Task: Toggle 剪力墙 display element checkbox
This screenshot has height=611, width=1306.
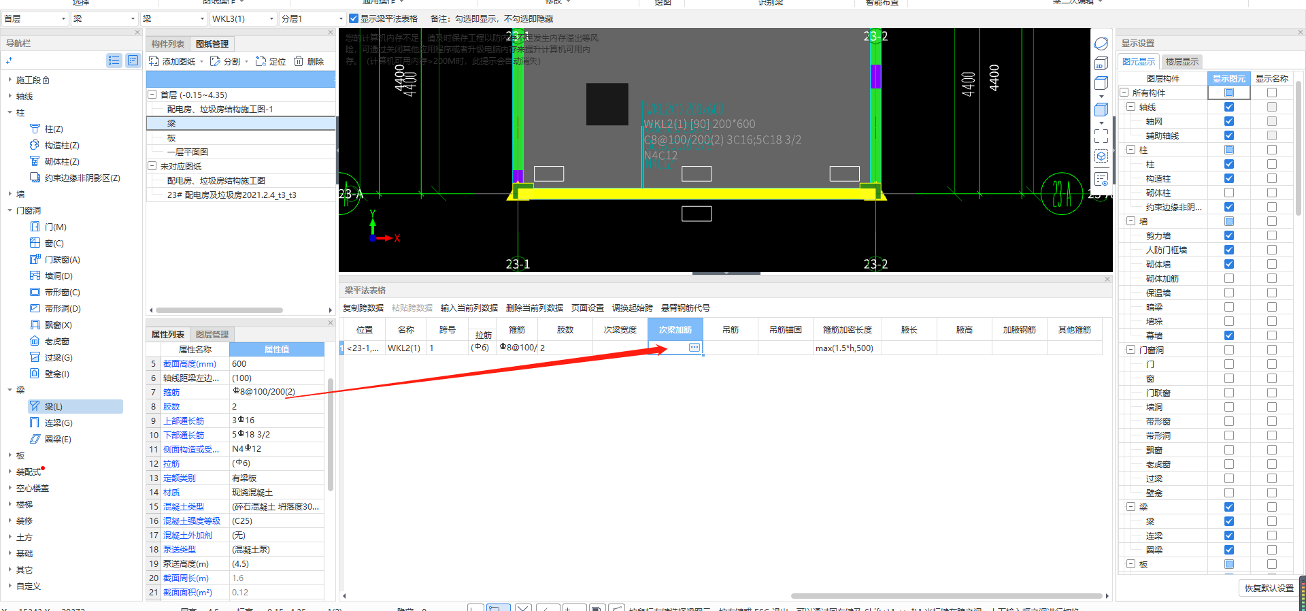Action: [1228, 235]
